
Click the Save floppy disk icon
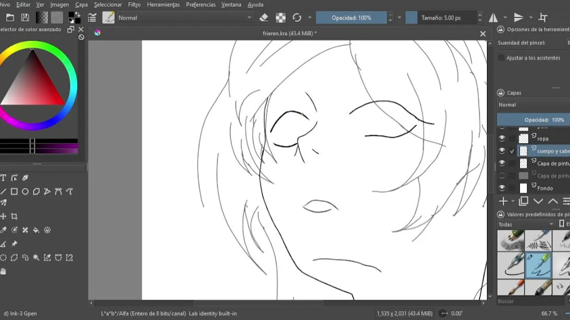click(x=25, y=18)
